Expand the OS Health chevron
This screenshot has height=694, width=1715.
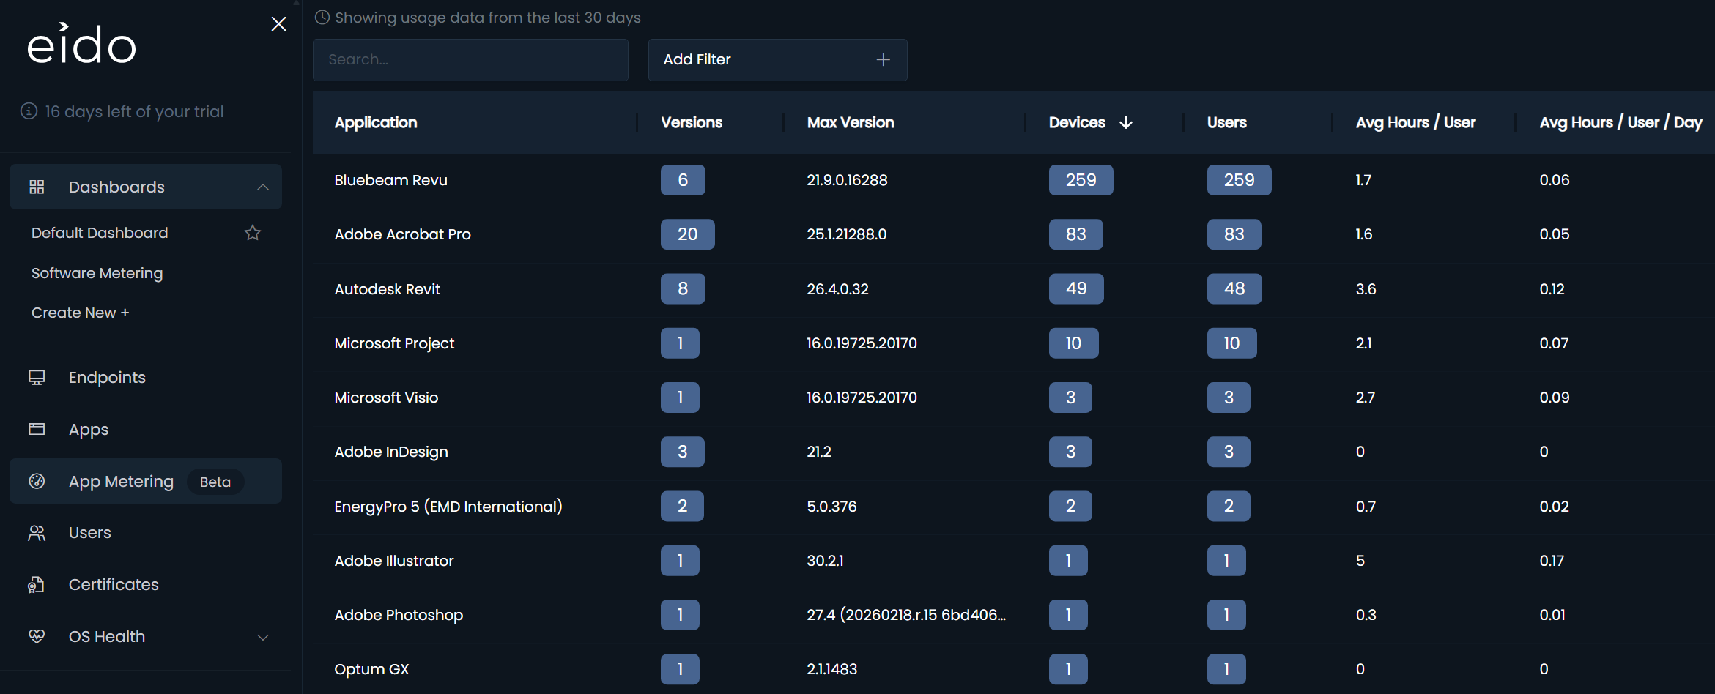click(263, 637)
